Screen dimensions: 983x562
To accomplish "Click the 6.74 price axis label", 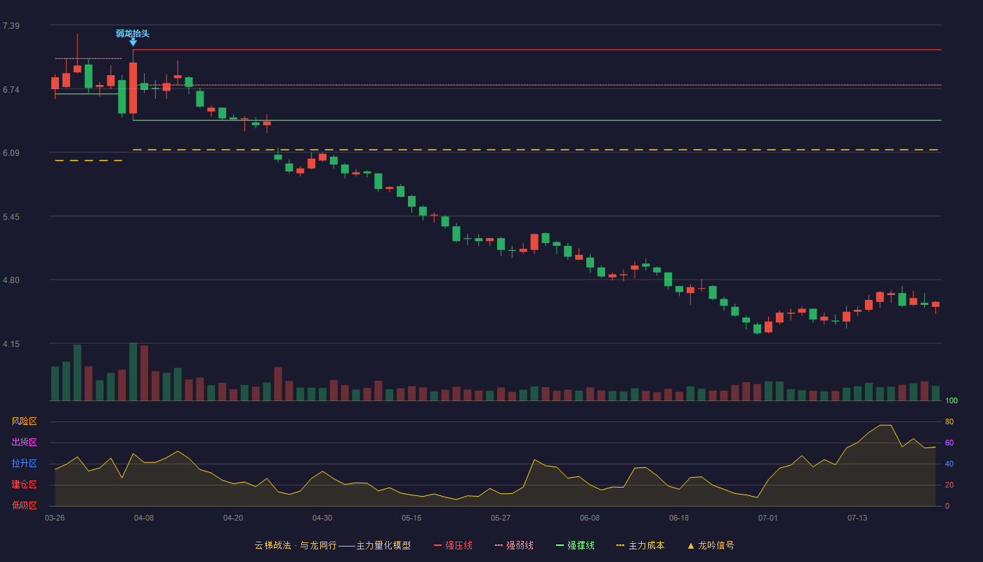I will point(11,90).
